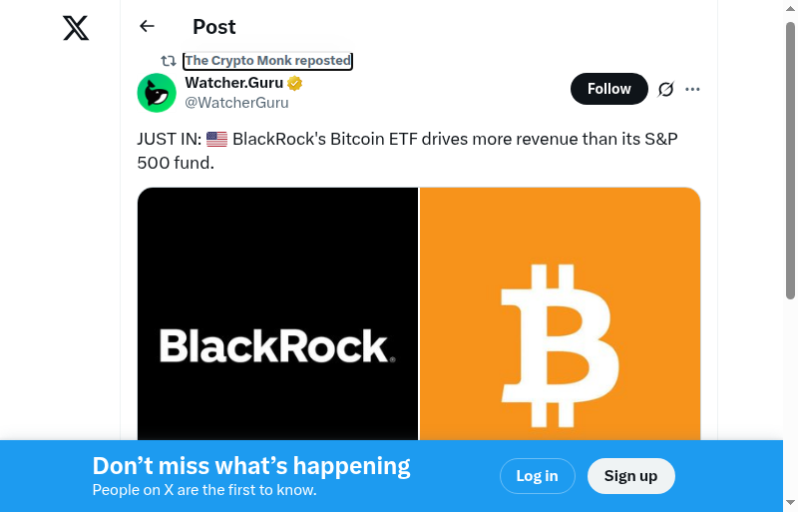Open the @WatcherGuru handle link
The width and height of the screenshot is (798, 512).
[x=236, y=103]
